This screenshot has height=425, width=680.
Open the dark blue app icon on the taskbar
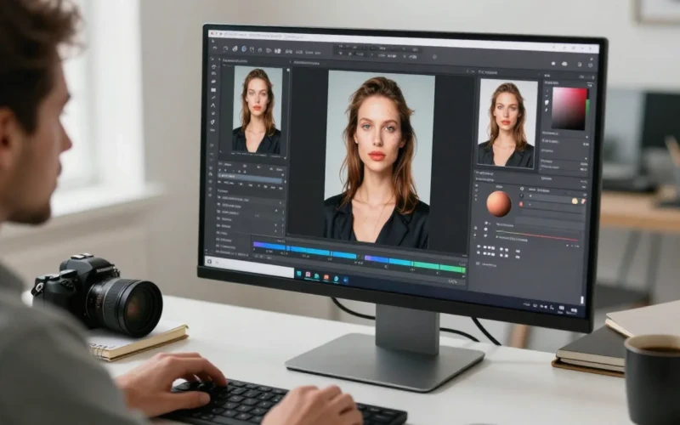(346, 280)
